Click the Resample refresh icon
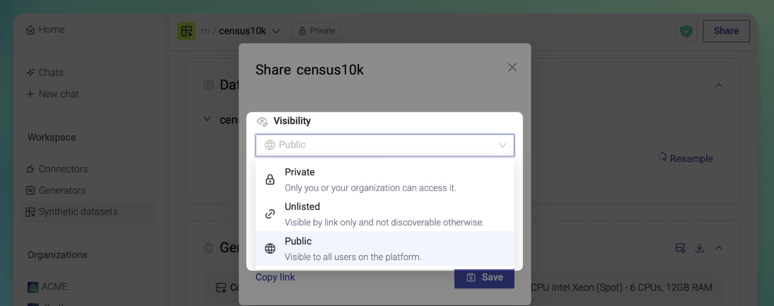Screen dimensions: 774x306 (x=662, y=157)
